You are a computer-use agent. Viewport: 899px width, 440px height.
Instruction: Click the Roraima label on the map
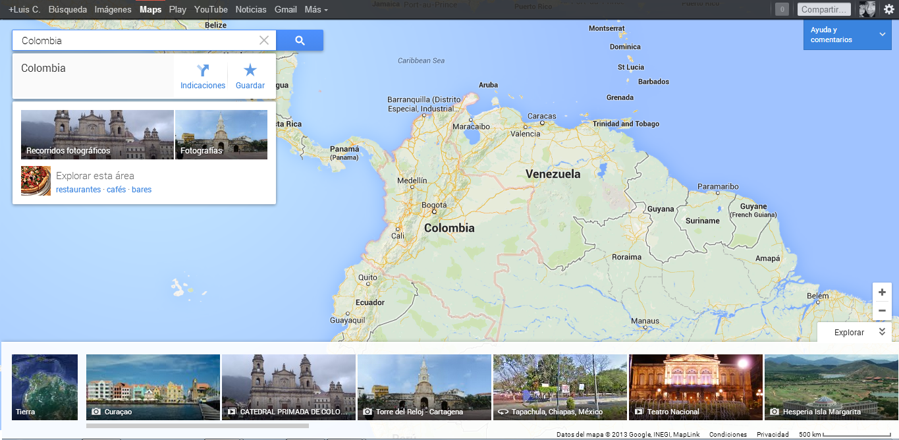coord(626,257)
